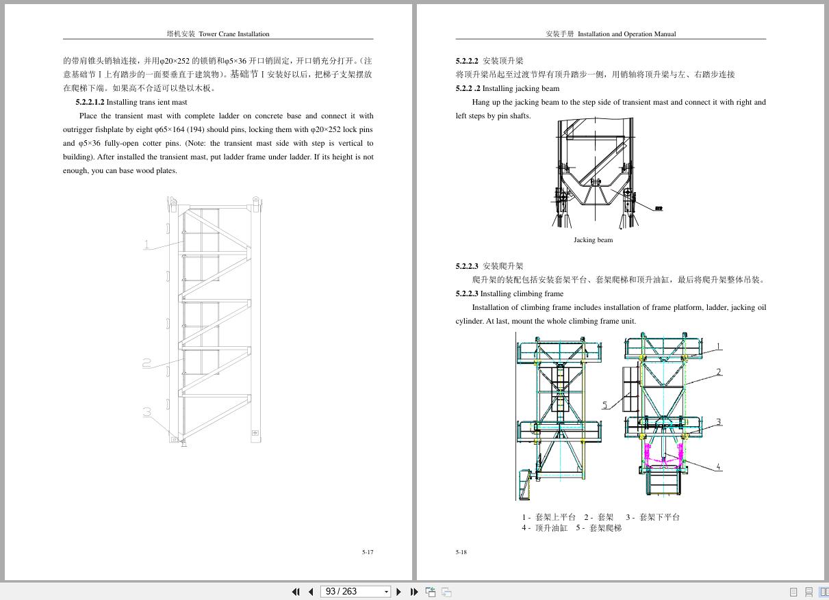Click the heading '5.2.2 .2 Installing jacking beam'
This screenshot has height=600, width=829.
tap(507, 88)
